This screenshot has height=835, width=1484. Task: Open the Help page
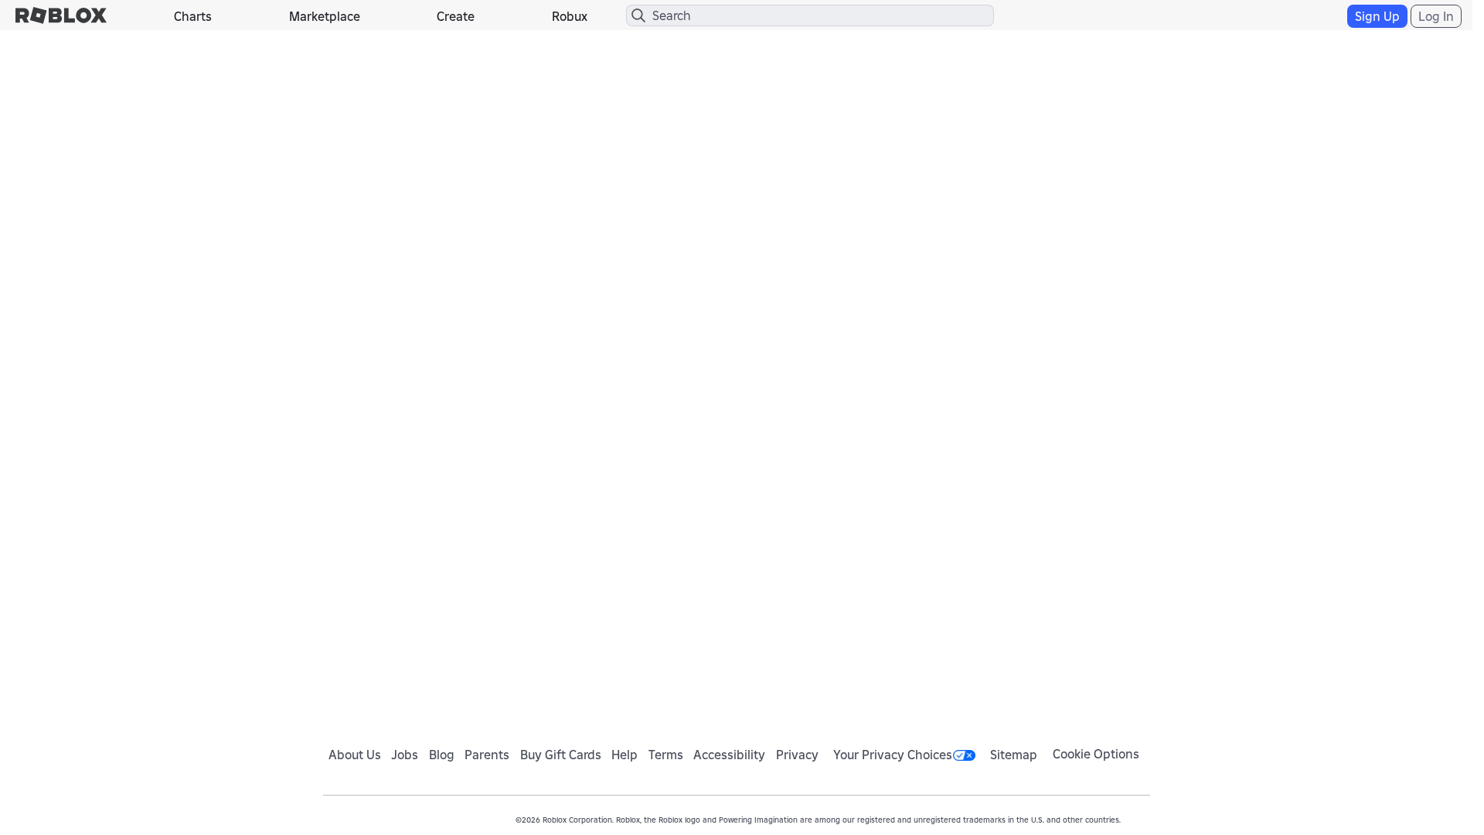point(624,755)
